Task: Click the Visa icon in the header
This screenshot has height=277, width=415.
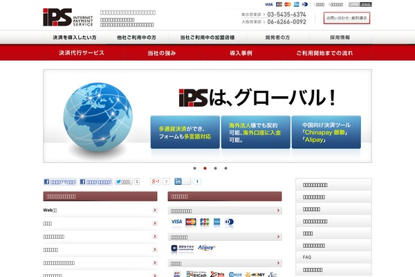Action: 268,4
